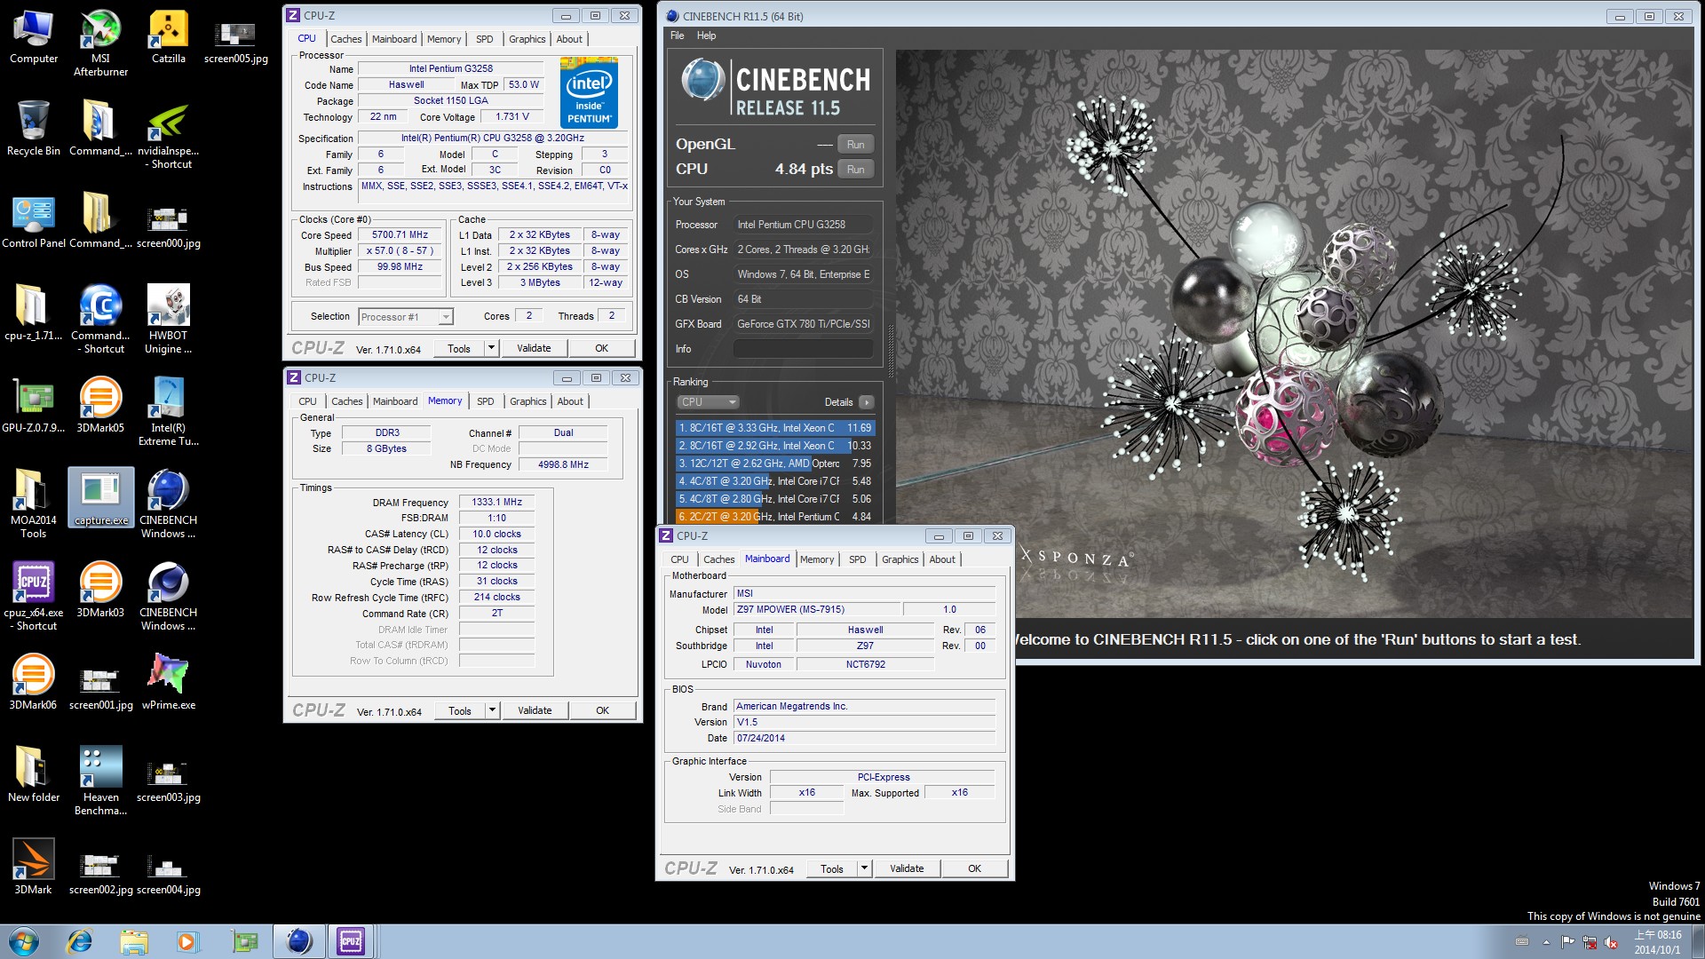Open the CINEBENCH File menu
The height and width of the screenshot is (959, 1705).
pos(677,36)
